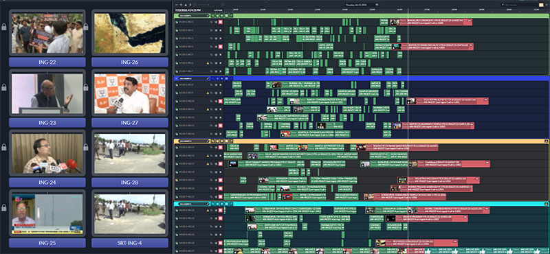The width and height of the screenshot is (550, 254).
Task: Collapse the yellow channel group
Action: click(x=177, y=141)
